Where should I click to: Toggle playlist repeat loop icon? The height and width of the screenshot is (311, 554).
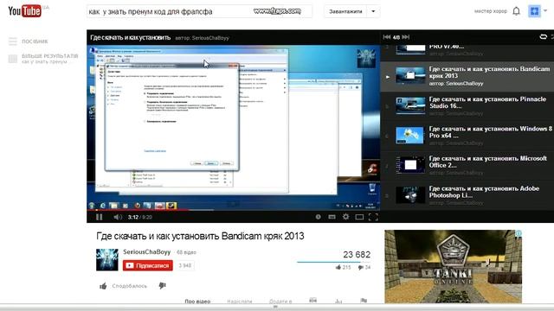click(x=544, y=37)
